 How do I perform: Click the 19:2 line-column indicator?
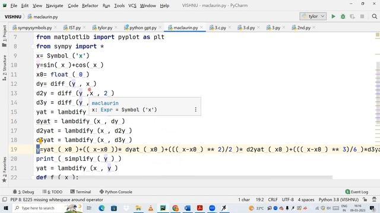[259, 200]
